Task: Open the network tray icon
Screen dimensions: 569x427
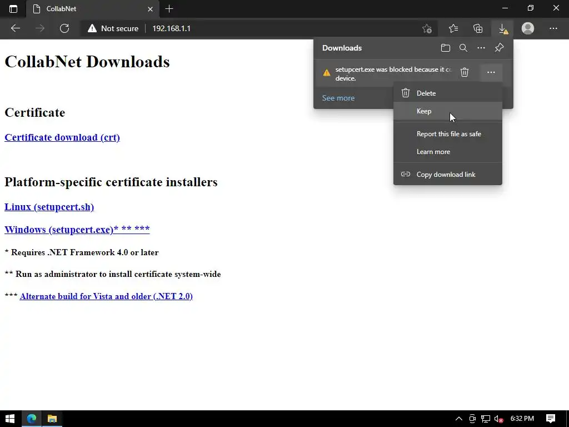Action: click(x=486, y=419)
